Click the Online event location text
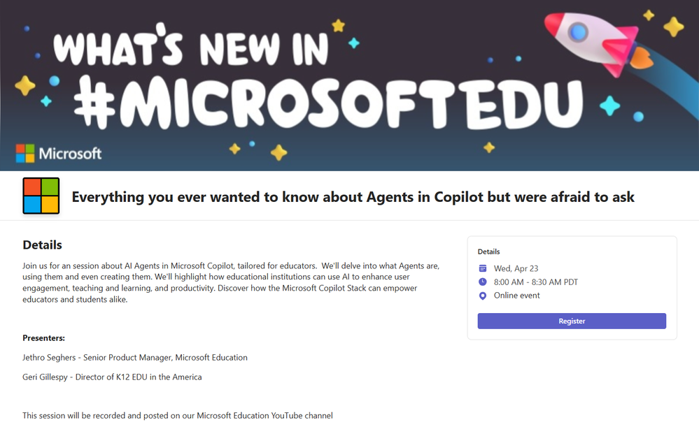This screenshot has width=699, height=436. [x=516, y=296]
